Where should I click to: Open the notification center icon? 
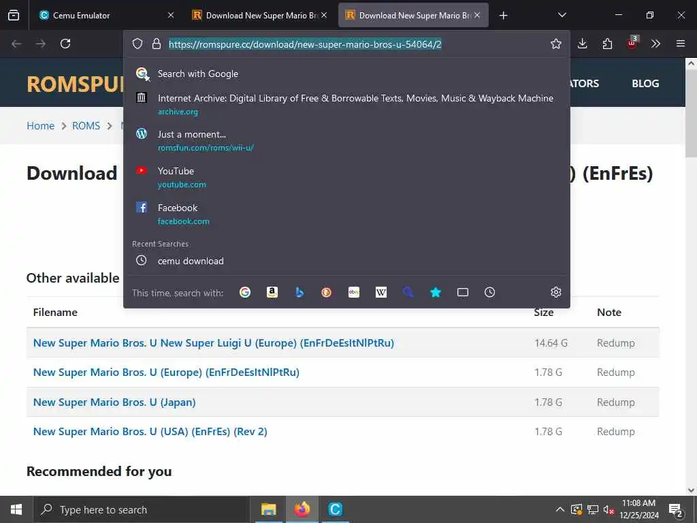(676, 511)
